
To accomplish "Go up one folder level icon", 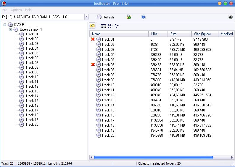I will (x=92, y=26).
